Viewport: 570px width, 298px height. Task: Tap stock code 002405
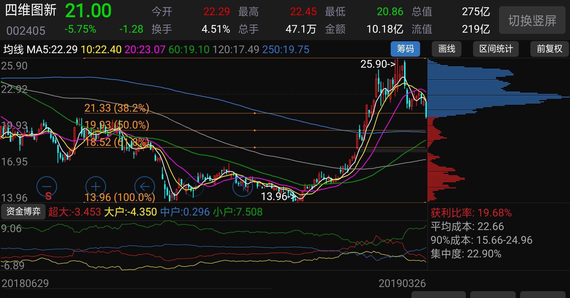26,31
